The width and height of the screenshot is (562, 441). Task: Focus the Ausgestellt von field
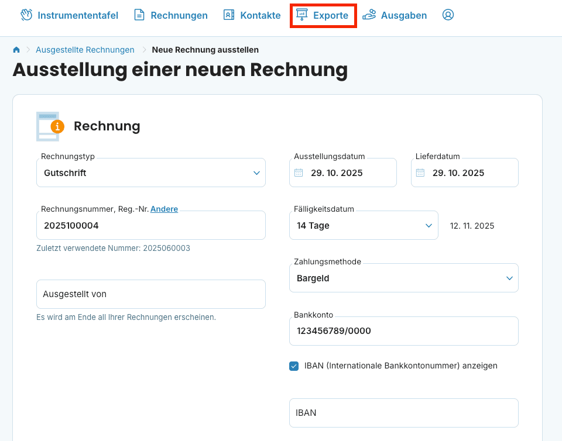tap(150, 294)
